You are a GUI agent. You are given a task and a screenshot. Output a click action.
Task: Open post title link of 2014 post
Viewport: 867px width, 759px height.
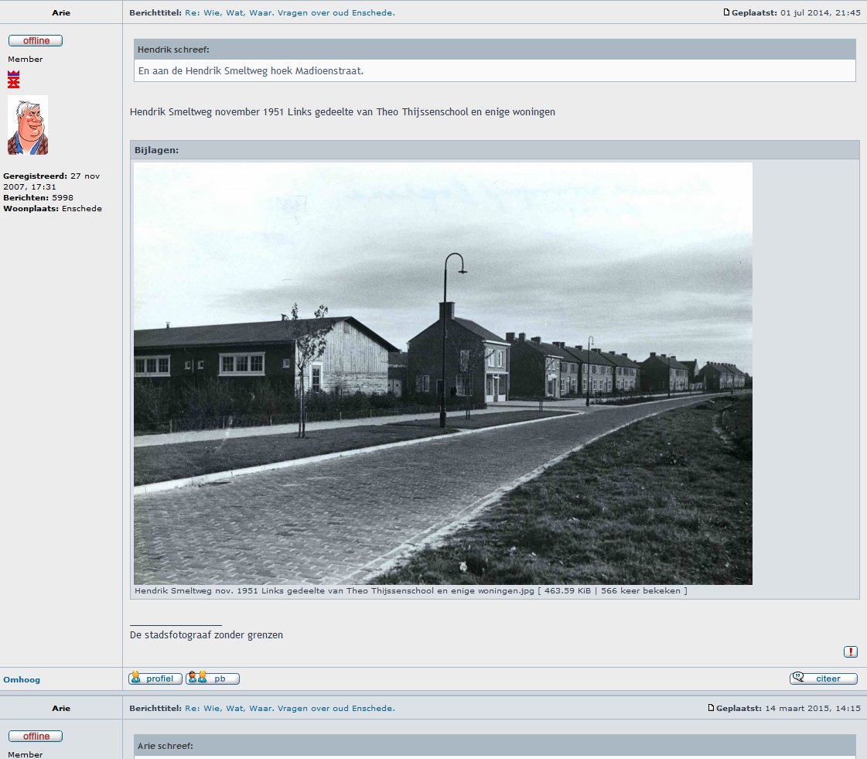289,12
